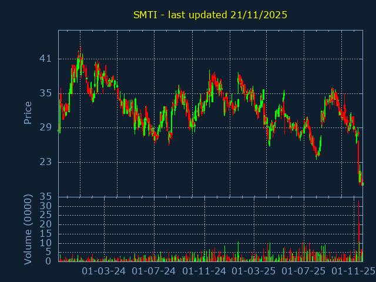The height and width of the screenshot is (282, 376).
Task: Click the 20 volume axis label
Action: pos(46,224)
